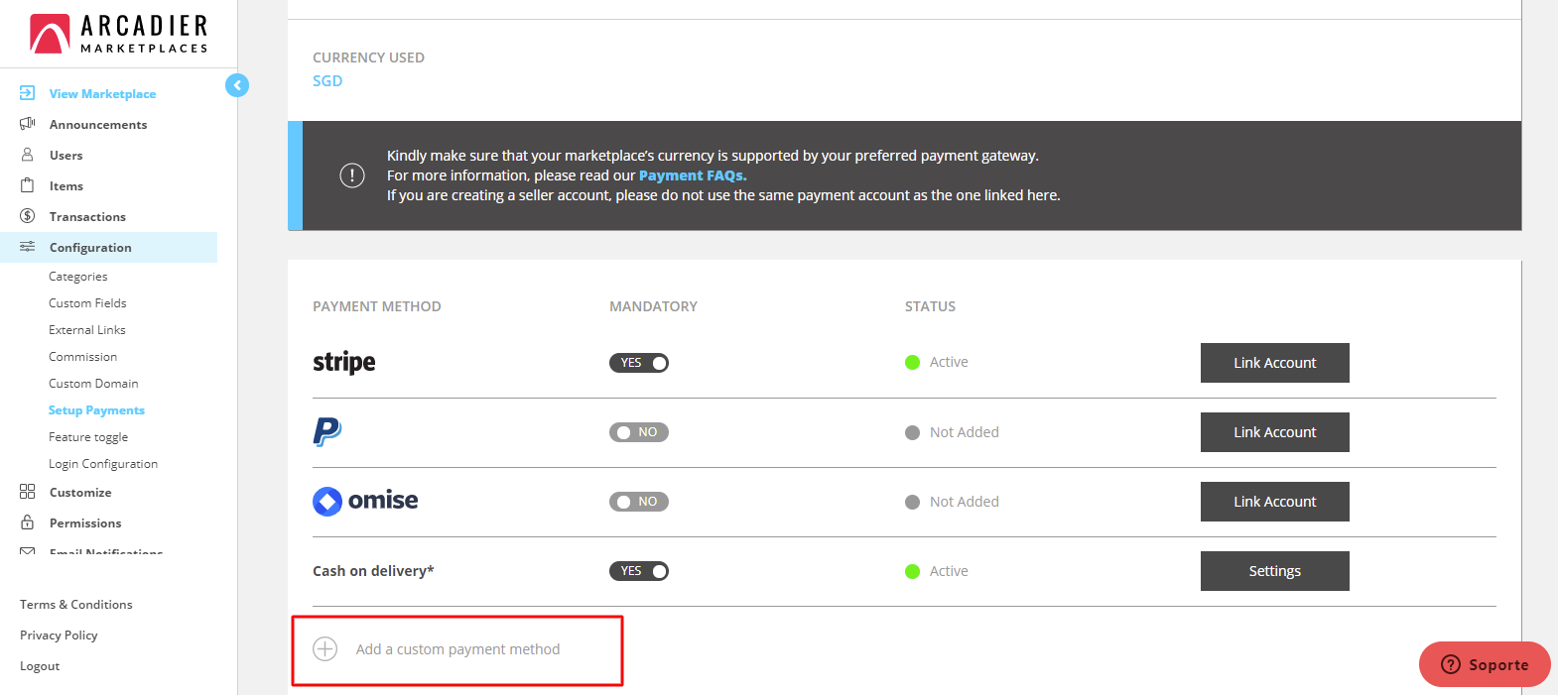This screenshot has height=695, width=1558.
Task: Click the Transactions dollar icon
Action: pyautogui.click(x=28, y=216)
